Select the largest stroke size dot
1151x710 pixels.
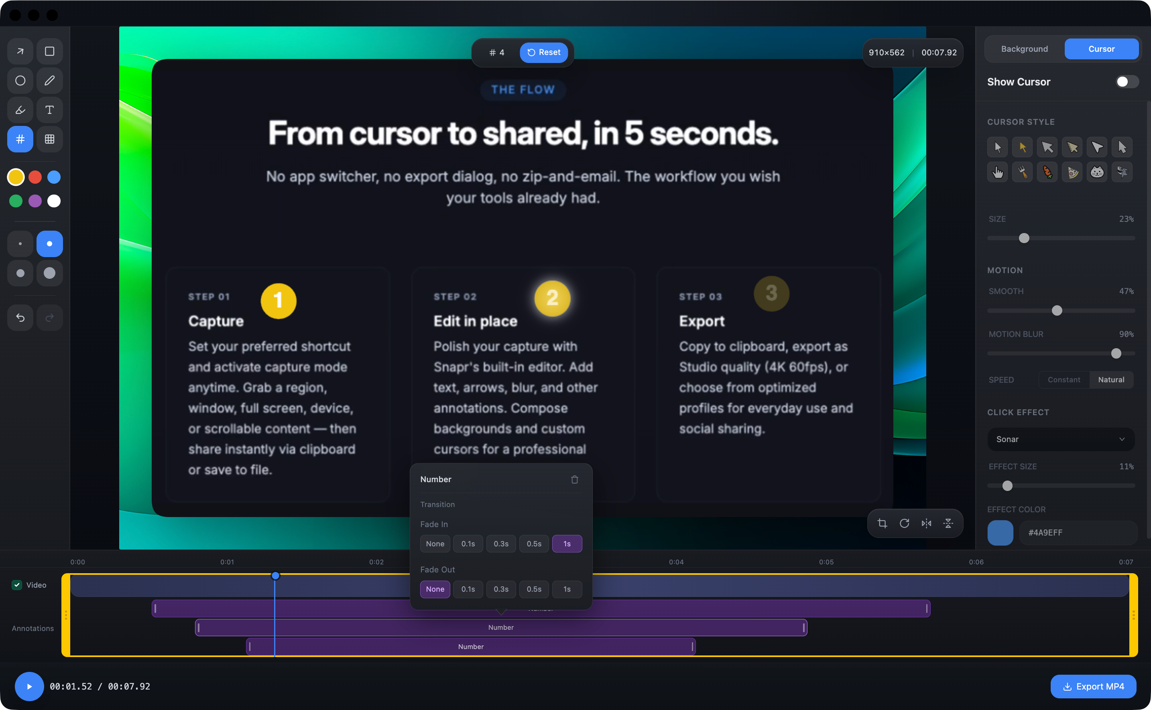coord(49,273)
